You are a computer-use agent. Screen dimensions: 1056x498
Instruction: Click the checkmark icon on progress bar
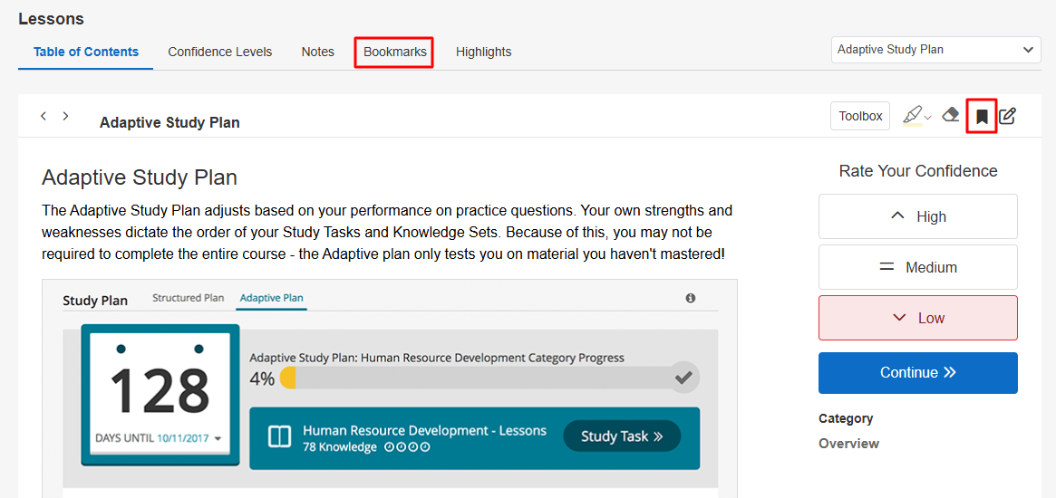(x=684, y=378)
